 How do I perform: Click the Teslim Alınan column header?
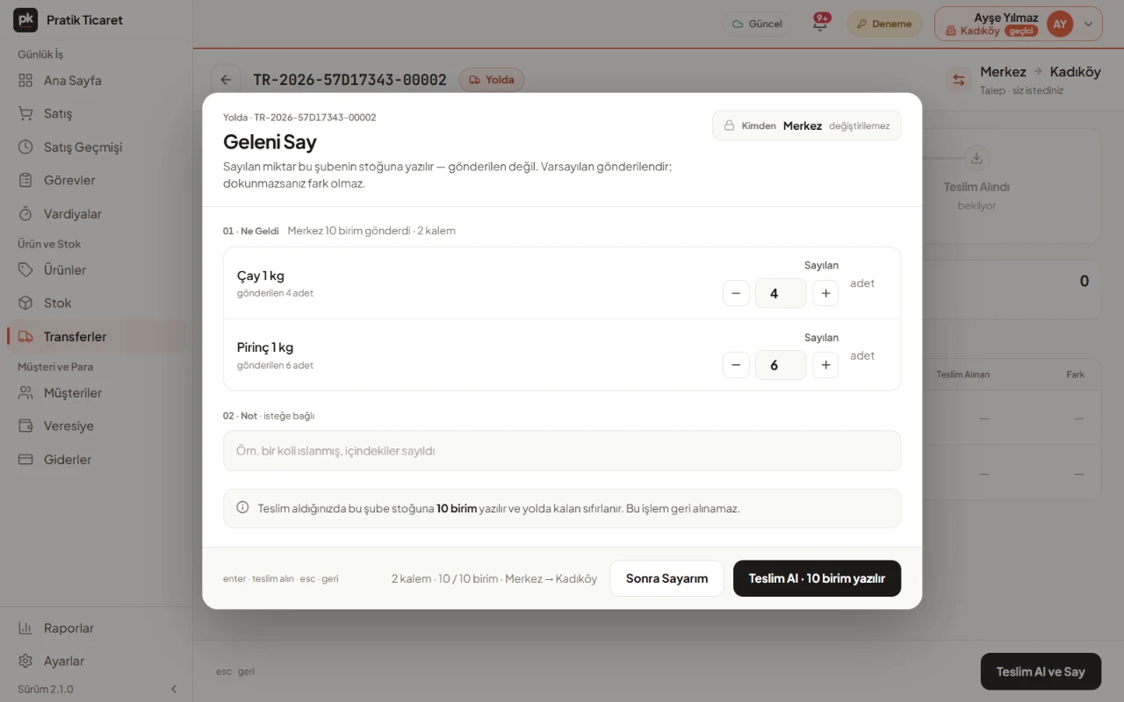click(x=963, y=375)
